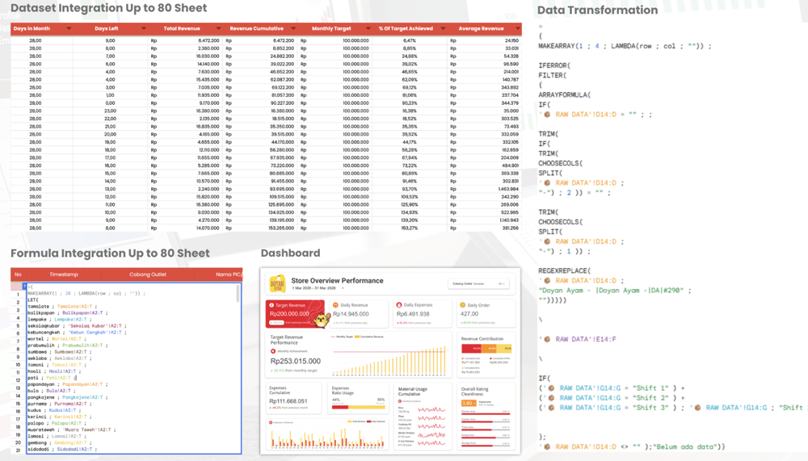Click the 125.895.000 Revenue Cumulative cell
This screenshot has height=461, width=808.
tap(282, 204)
